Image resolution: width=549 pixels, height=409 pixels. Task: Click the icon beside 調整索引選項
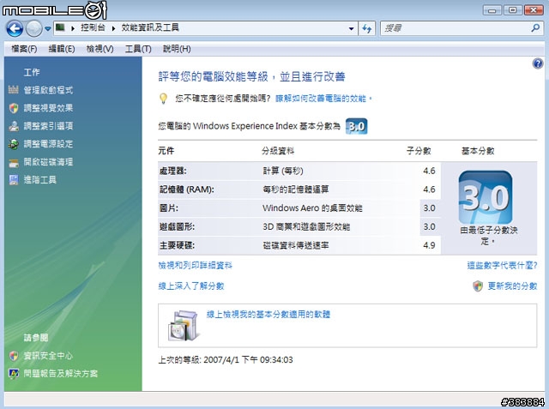point(14,126)
